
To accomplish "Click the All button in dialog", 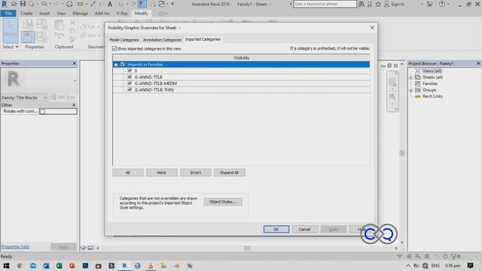I will [x=128, y=172].
